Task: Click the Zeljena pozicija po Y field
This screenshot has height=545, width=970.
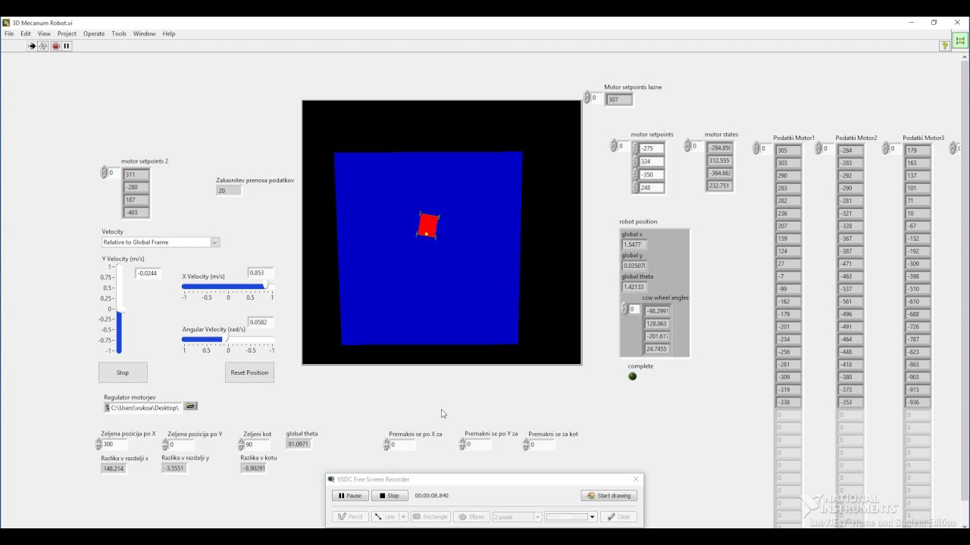Action: [183, 445]
